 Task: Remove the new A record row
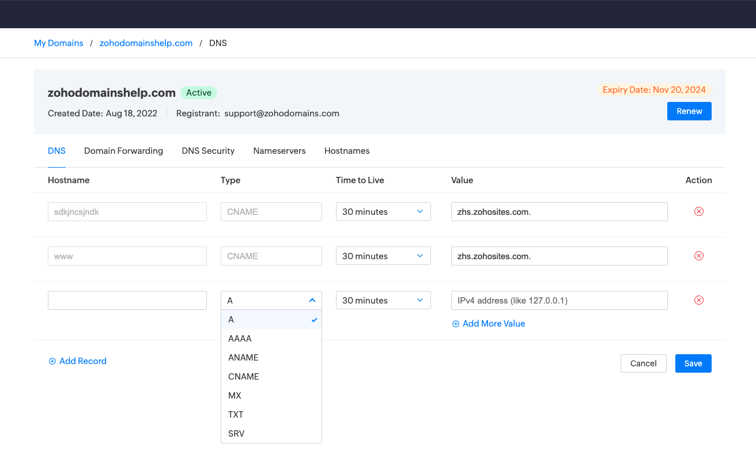pos(699,300)
